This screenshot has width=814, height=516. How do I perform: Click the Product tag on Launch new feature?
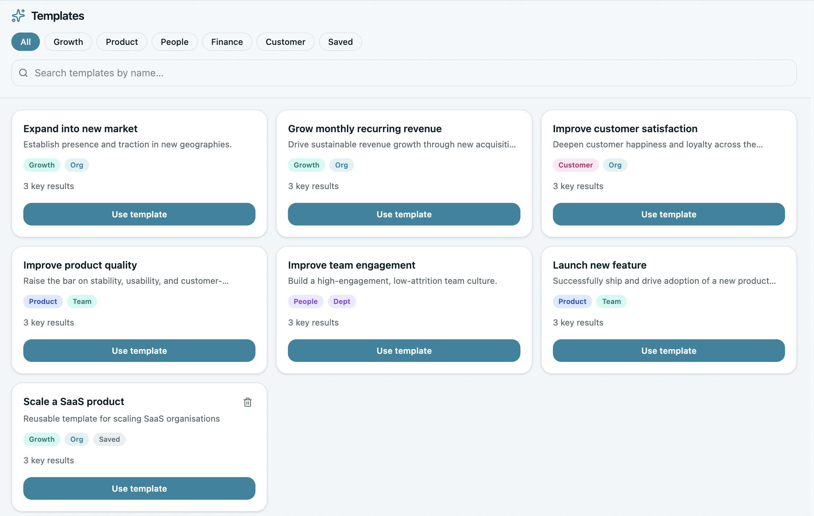click(572, 301)
